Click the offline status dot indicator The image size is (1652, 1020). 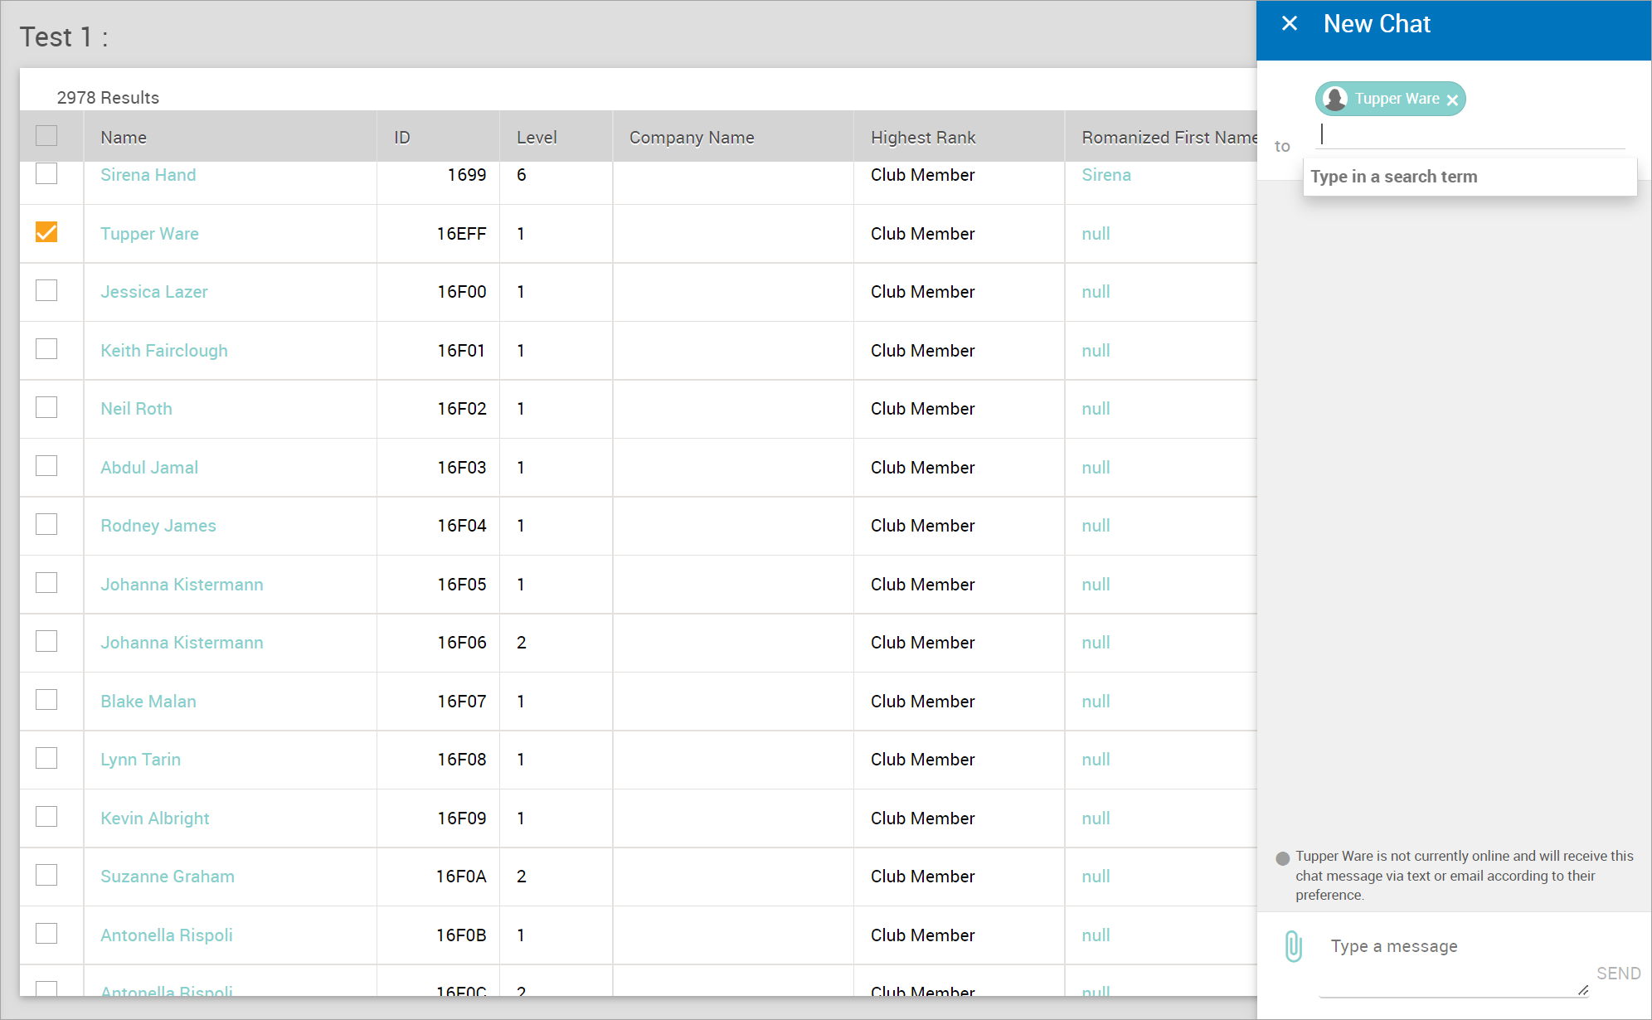point(1283,858)
